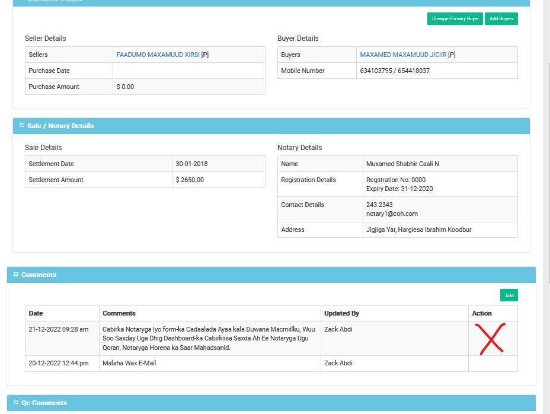Click the Contact Details row label

coord(302,205)
